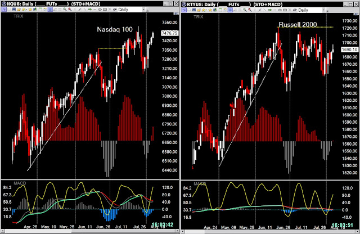This screenshot has width=360, height=234.
Task: Toggle the highlighted blue square button in the RTYU8 toolbar
Action: 230,10
